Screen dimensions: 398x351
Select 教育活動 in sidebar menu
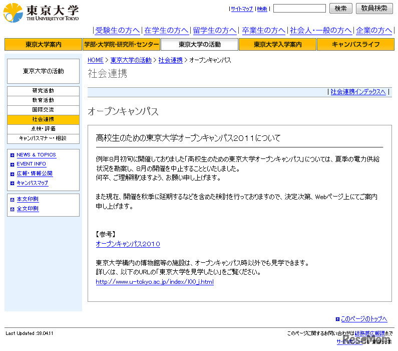click(43, 101)
